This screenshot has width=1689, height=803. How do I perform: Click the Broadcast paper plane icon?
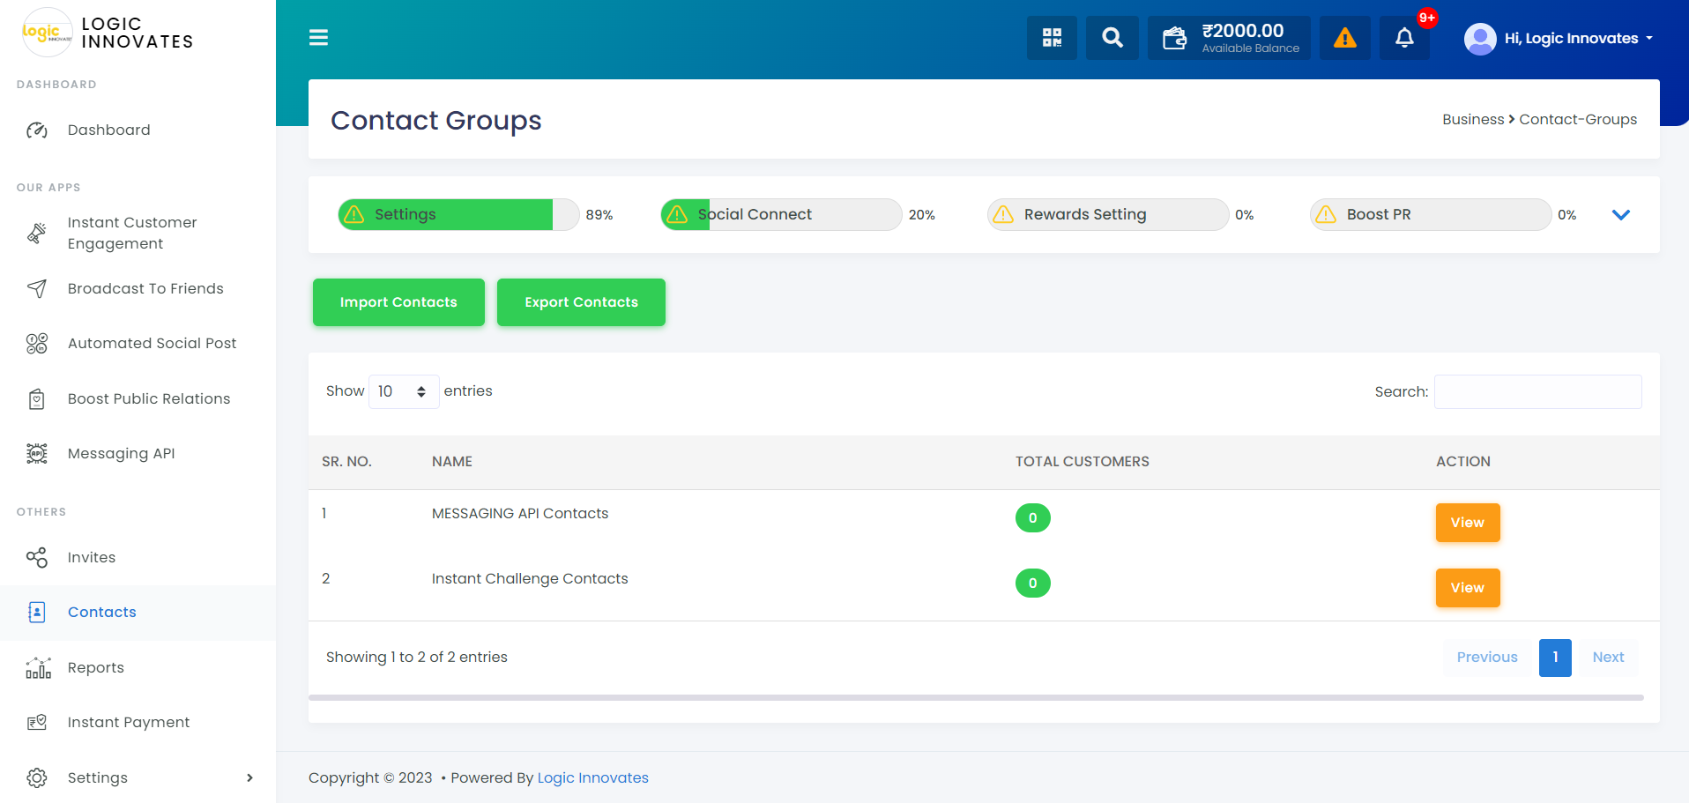pyautogui.click(x=37, y=289)
